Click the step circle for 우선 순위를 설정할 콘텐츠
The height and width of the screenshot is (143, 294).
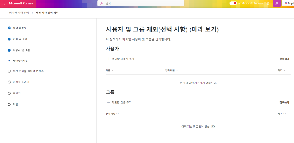[9, 71]
